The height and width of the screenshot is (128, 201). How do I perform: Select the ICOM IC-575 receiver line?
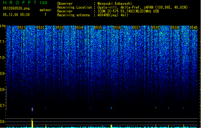tap(128, 11)
